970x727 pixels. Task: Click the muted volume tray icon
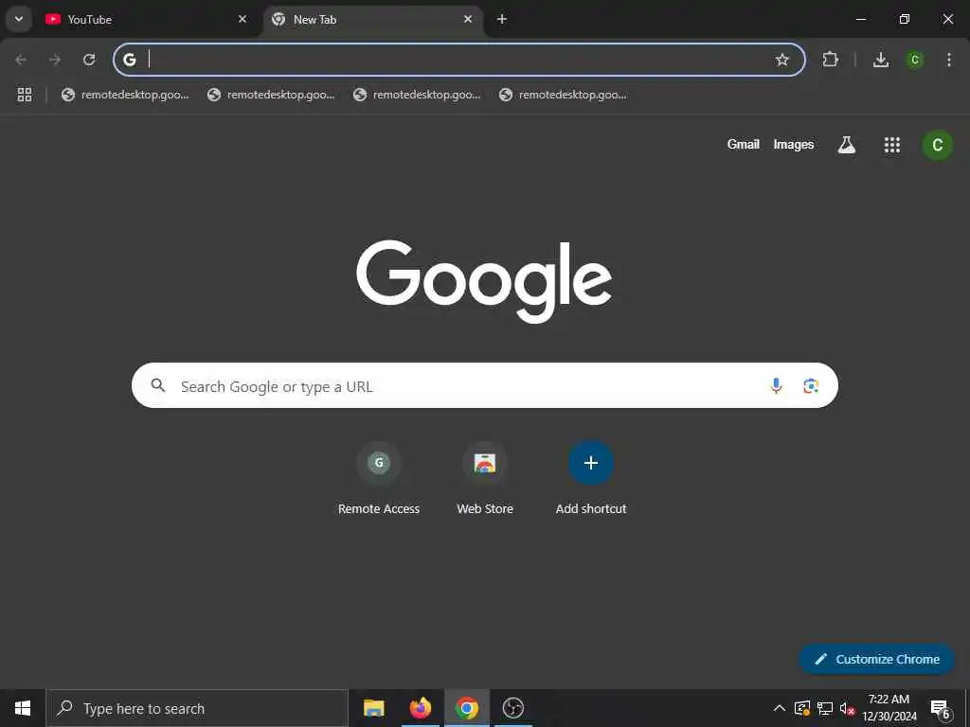[847, 708]
